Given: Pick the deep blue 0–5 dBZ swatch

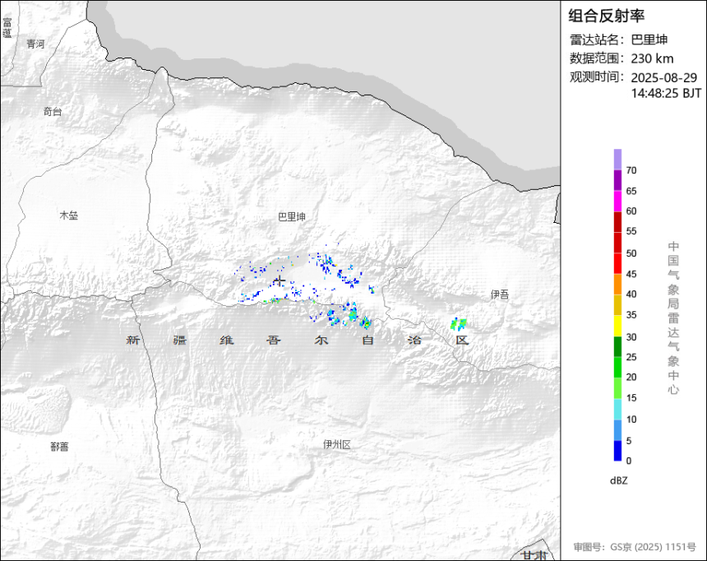Looking at the screenshot, I should tap(617, 451).
